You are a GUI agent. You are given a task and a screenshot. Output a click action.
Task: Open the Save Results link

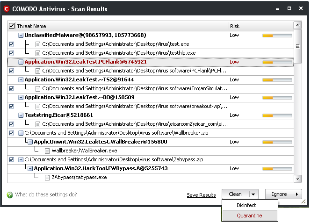tap(201, 195)
